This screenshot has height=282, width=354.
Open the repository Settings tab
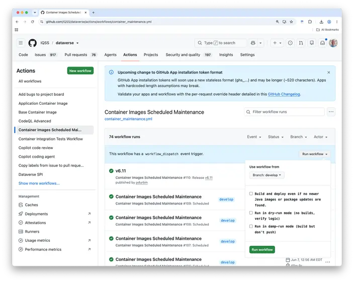click(x=247, y=55)
